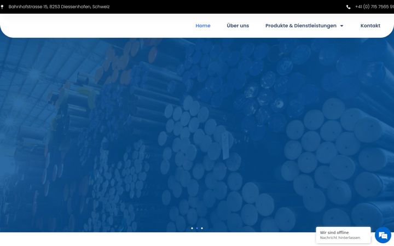Click the 'Wir sind offline' chat message box
Viewport: 394px width, 246px height.
tap(343, 235)
